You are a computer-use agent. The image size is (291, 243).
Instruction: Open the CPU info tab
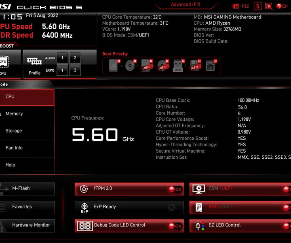[x=27, y=98]
